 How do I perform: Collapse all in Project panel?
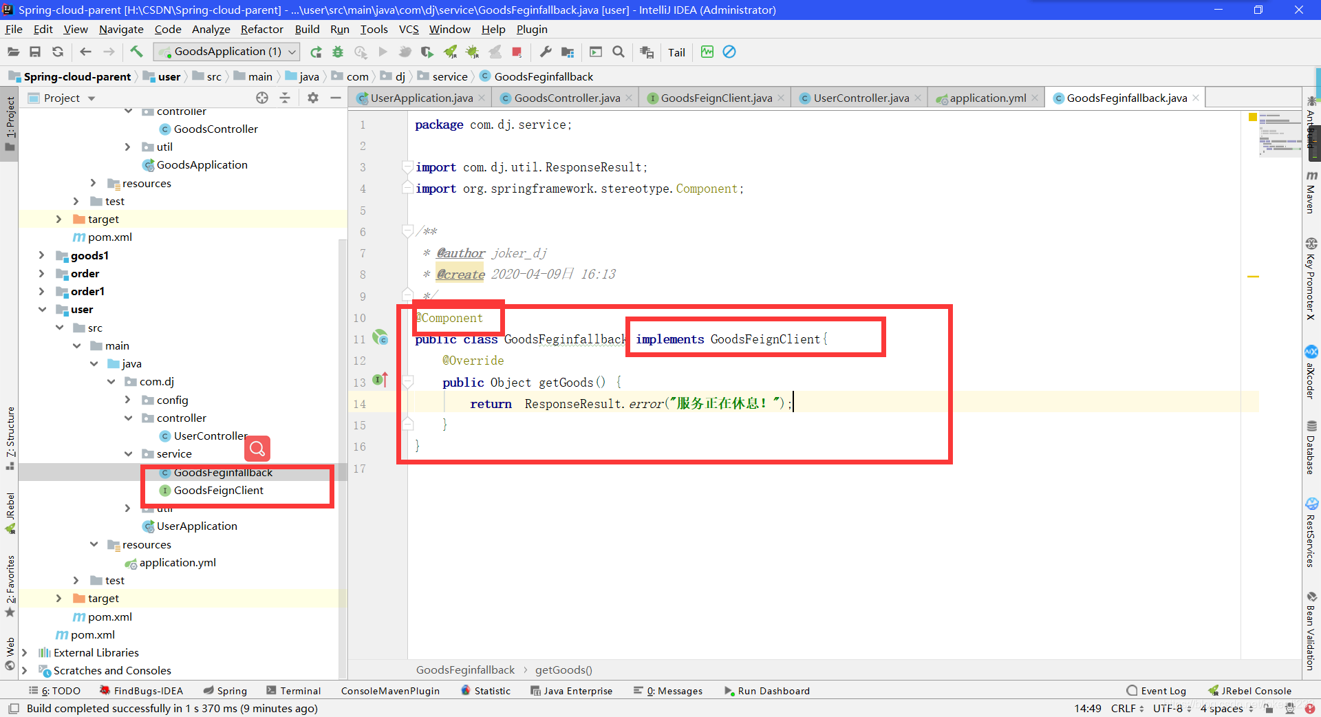(x=285, y=98)
